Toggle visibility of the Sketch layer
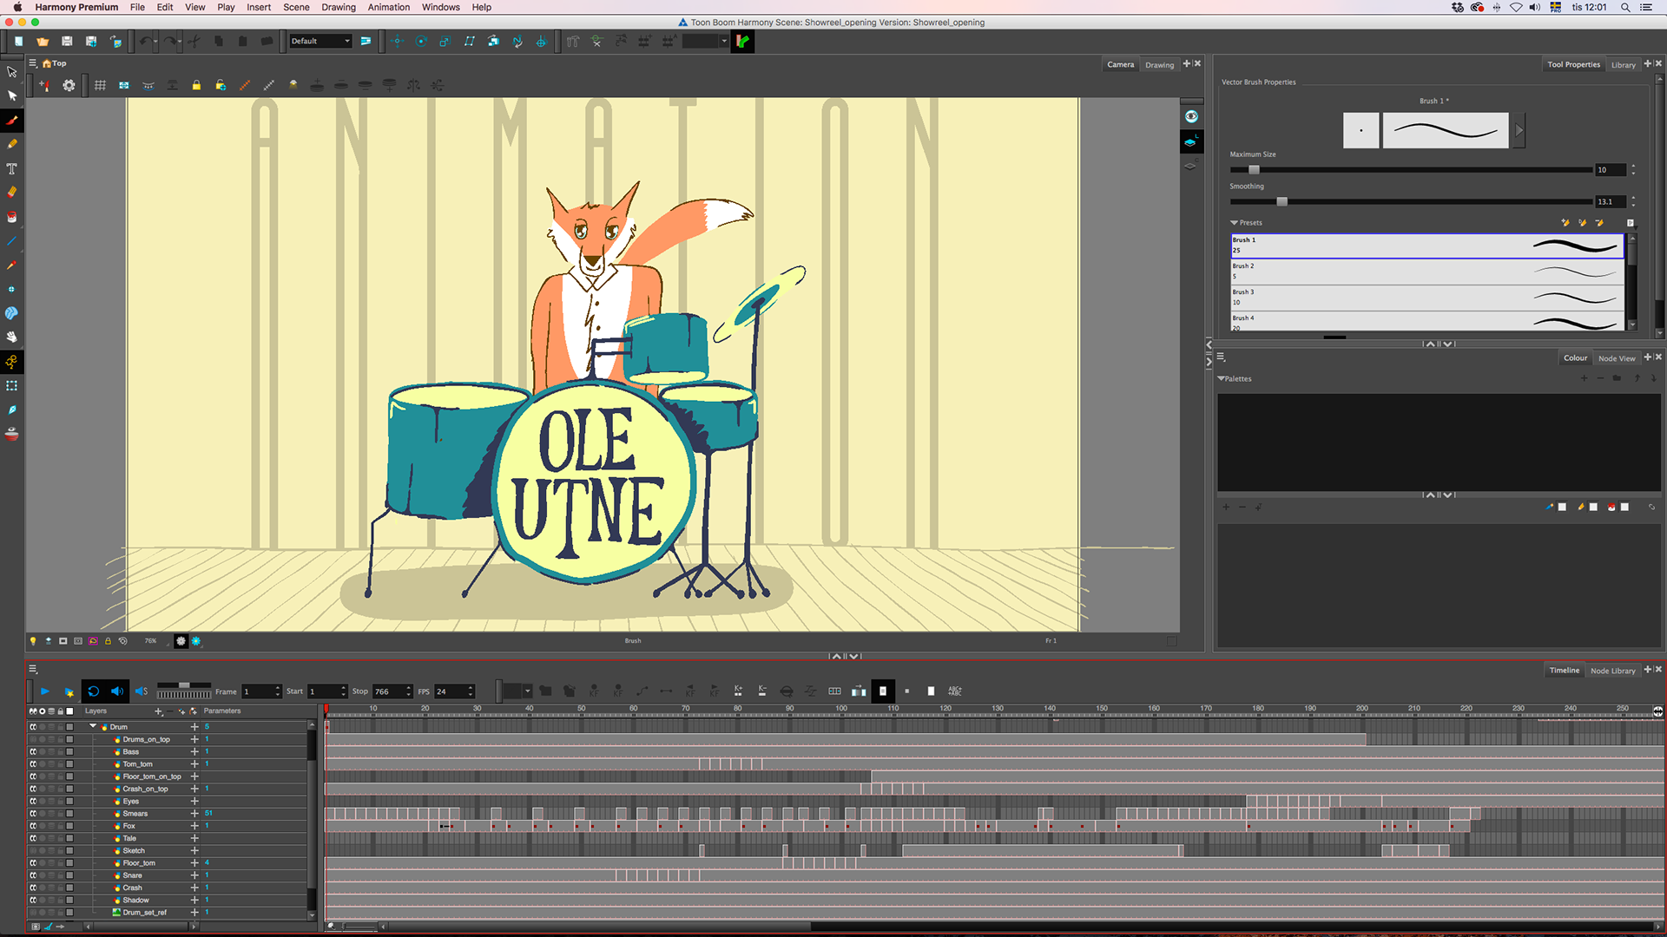The width and height of the screenshot is (1667, 937). tap(33, 850)
